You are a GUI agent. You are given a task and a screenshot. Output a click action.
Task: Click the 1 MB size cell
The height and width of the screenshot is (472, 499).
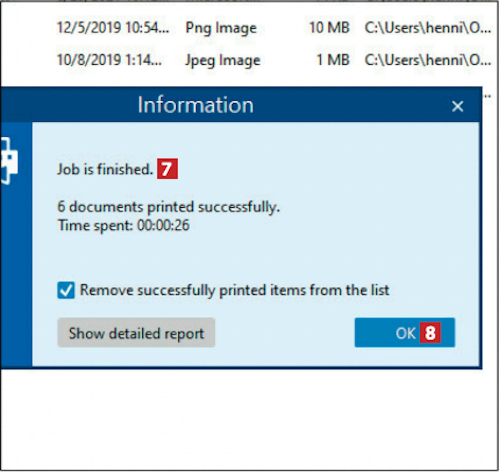click(333, 60)
